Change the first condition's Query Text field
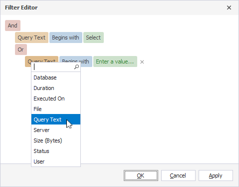 pos(31,37)
